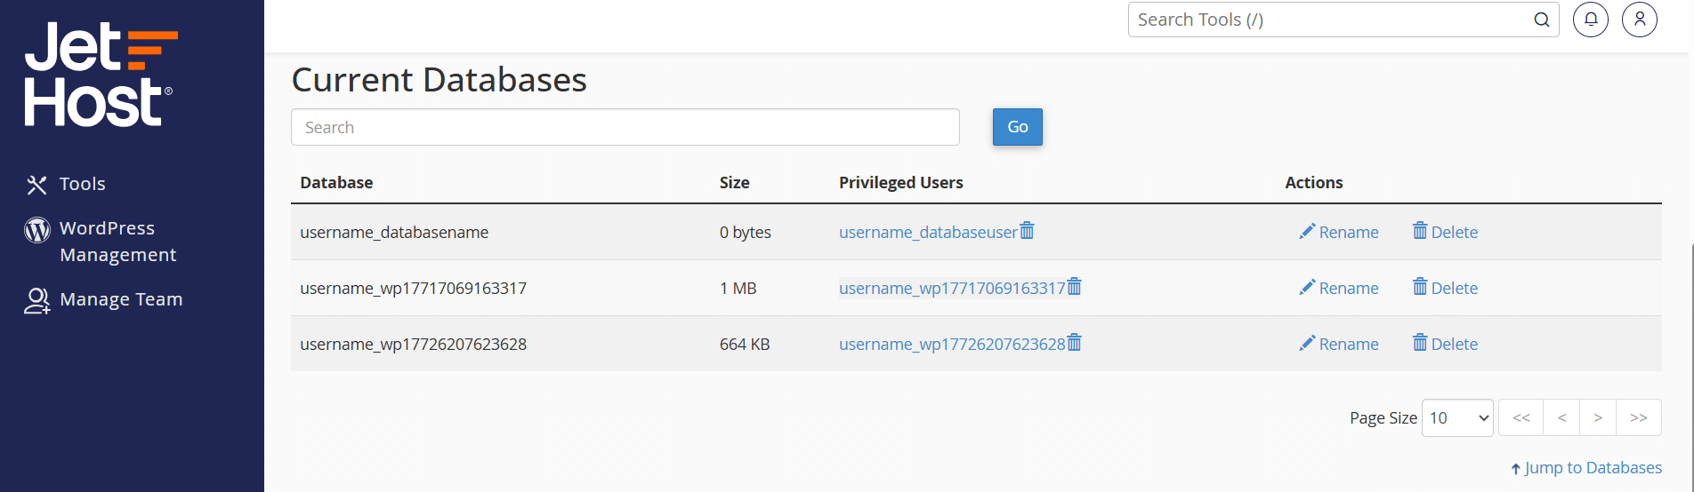Click the Current Databases heading
The width and height of the screenshot is (1694, 492).
(439, 80)
